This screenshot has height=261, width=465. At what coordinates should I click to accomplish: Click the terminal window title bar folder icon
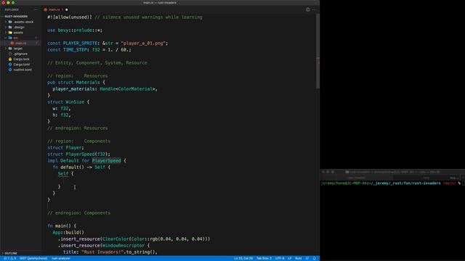(x=347, y=172)
